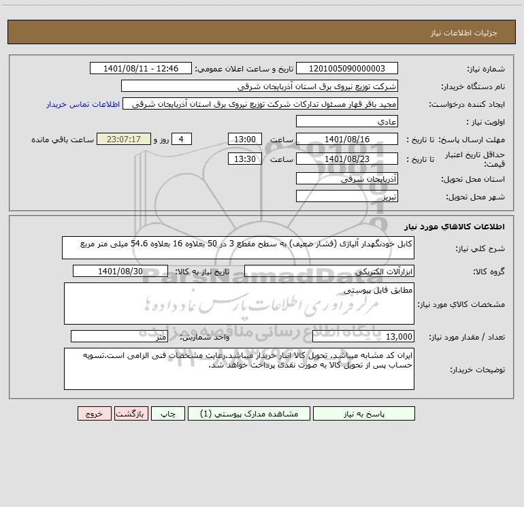The height and width of the screenshot is (507, 524).
Task: Click the label استان محل تحویل
Action: pyautogui.click(x=473, y=180)
